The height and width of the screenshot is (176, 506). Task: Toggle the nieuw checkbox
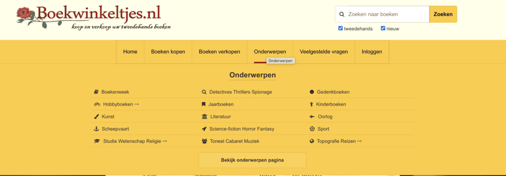[383, 29]
